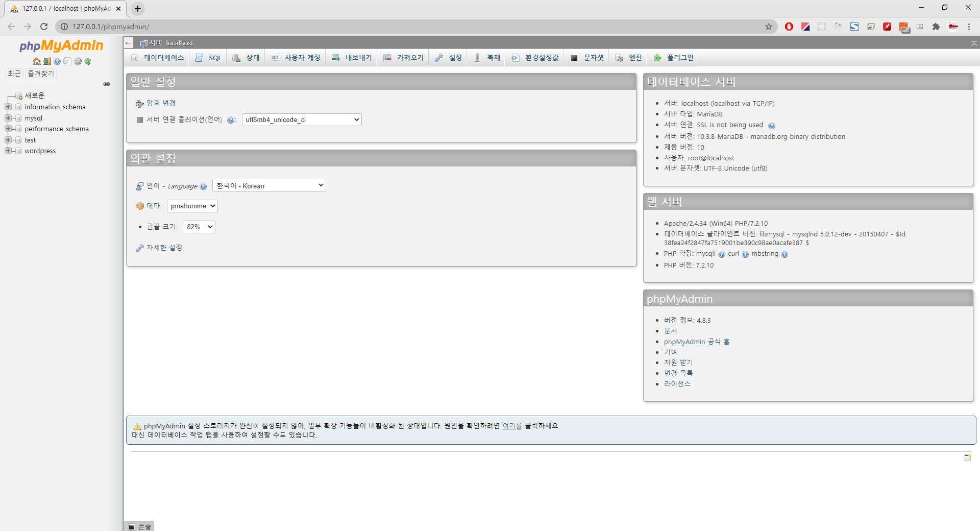Click the bookmark star in address bar

769,27
